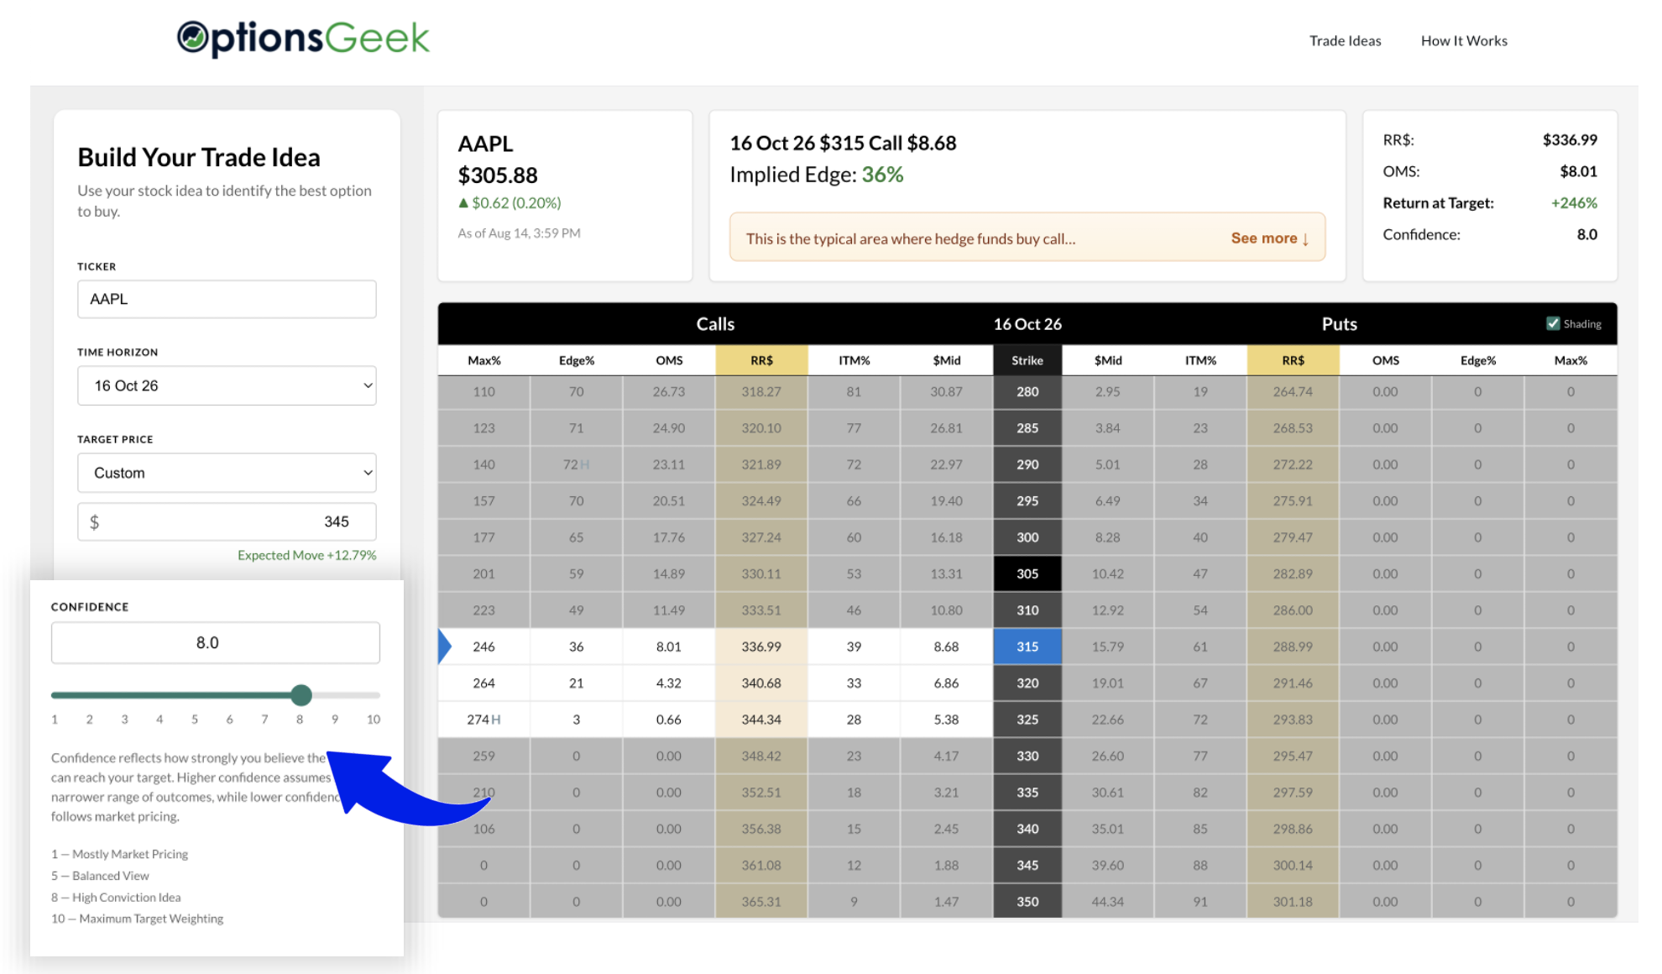Click the 274 H Max% cell
Screen dimensions: 1662x974
coord(484,720)
